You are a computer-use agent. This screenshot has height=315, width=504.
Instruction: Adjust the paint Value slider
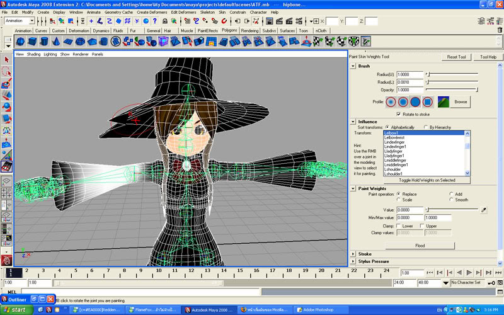[x=452, y=210]
